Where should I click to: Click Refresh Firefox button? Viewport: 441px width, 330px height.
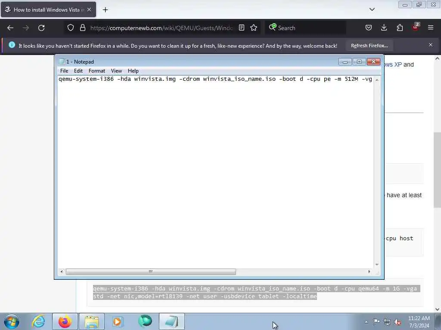369,46
